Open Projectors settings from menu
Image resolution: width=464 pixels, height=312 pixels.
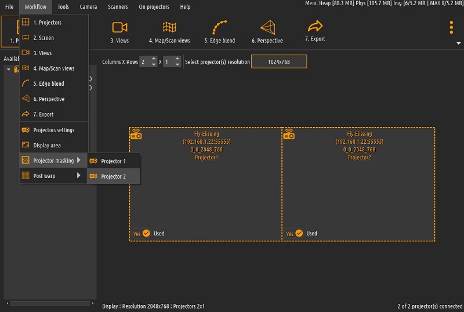pos(54,130)
